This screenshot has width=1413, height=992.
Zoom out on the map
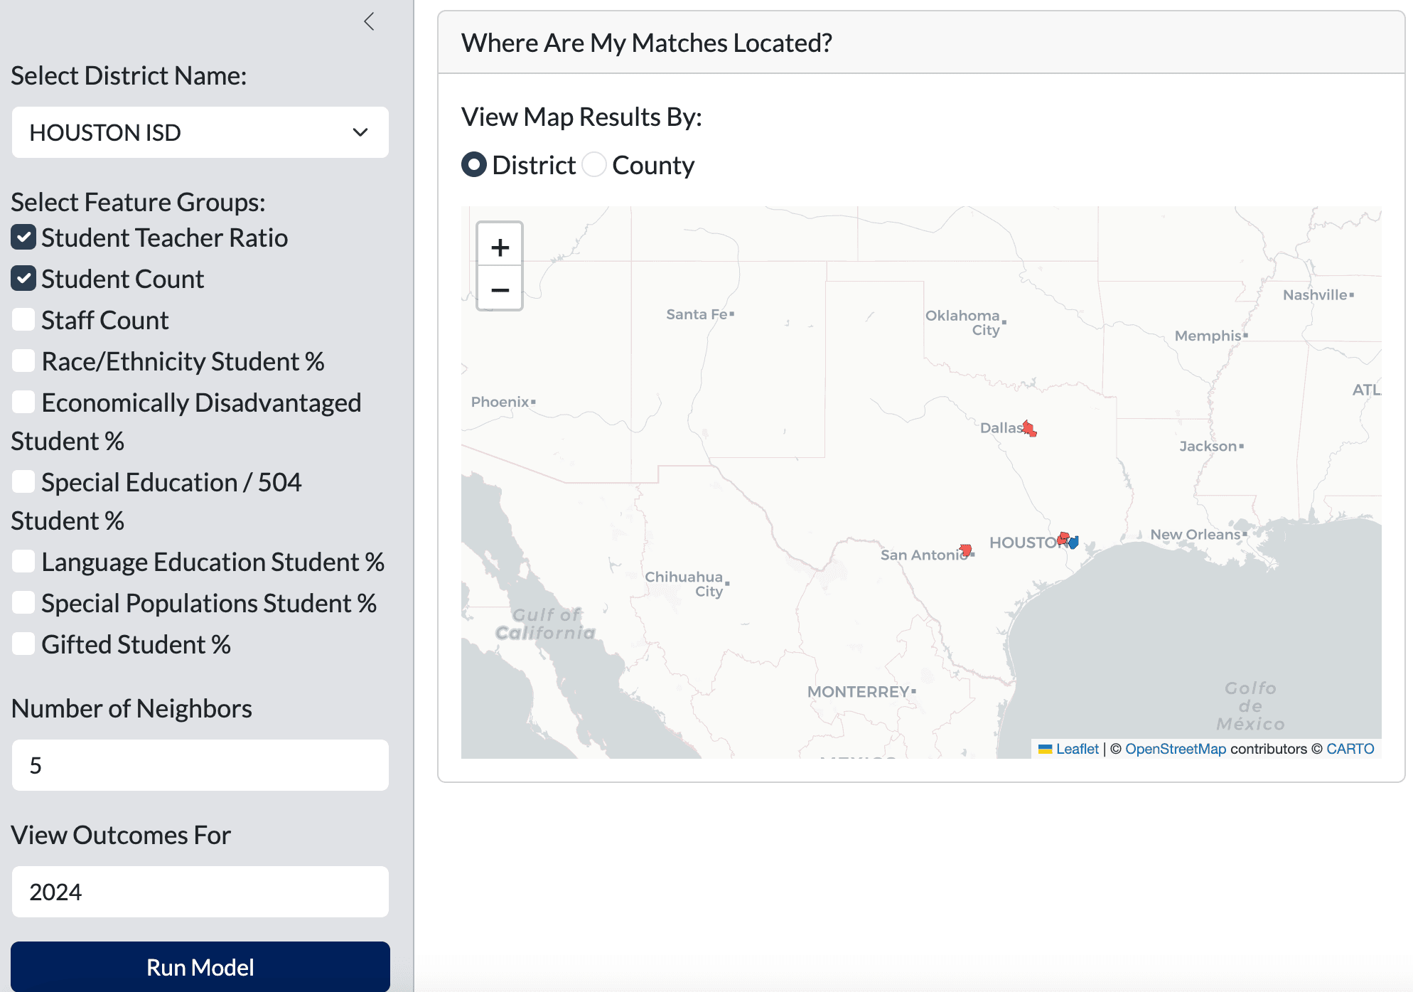pos(500,290)
